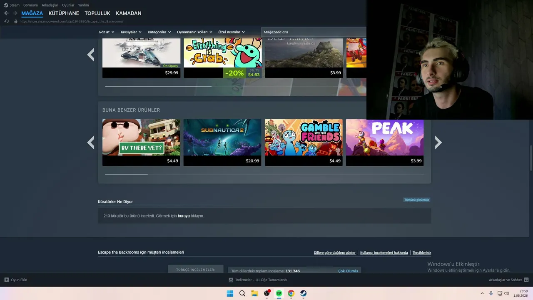The height and width of the screenshot is (300, 533).
Task: Switch to the KÜTÜPHANE tab
Action: point(64,13)
